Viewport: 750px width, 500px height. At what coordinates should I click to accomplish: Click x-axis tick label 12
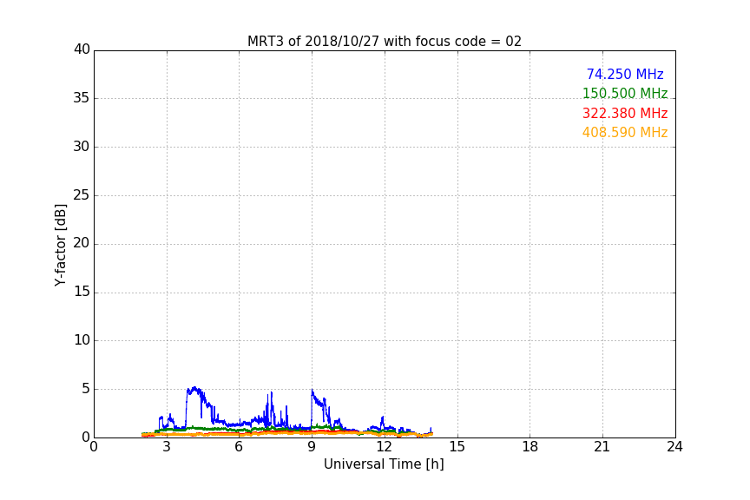tap(384, 447)
